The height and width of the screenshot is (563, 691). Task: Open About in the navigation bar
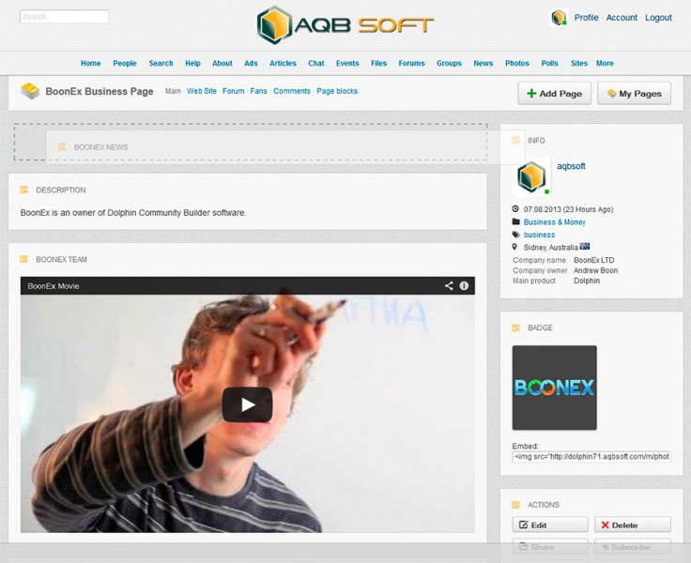pyautogui.click(x=223, y=63)
